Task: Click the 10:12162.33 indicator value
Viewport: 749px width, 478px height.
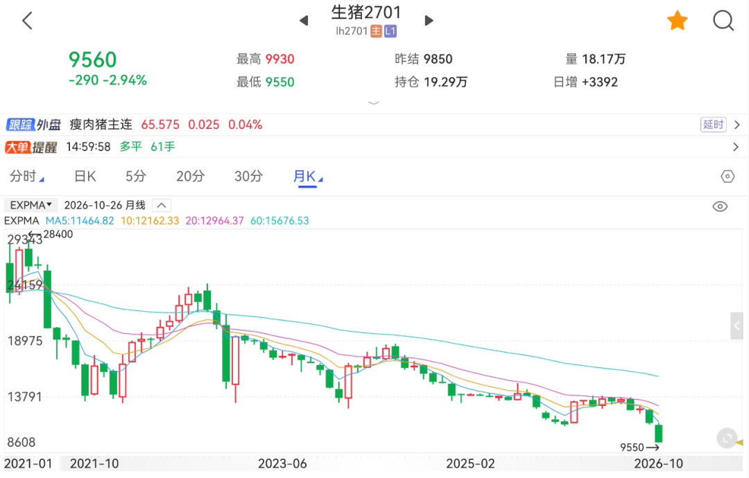Action: 150,221
